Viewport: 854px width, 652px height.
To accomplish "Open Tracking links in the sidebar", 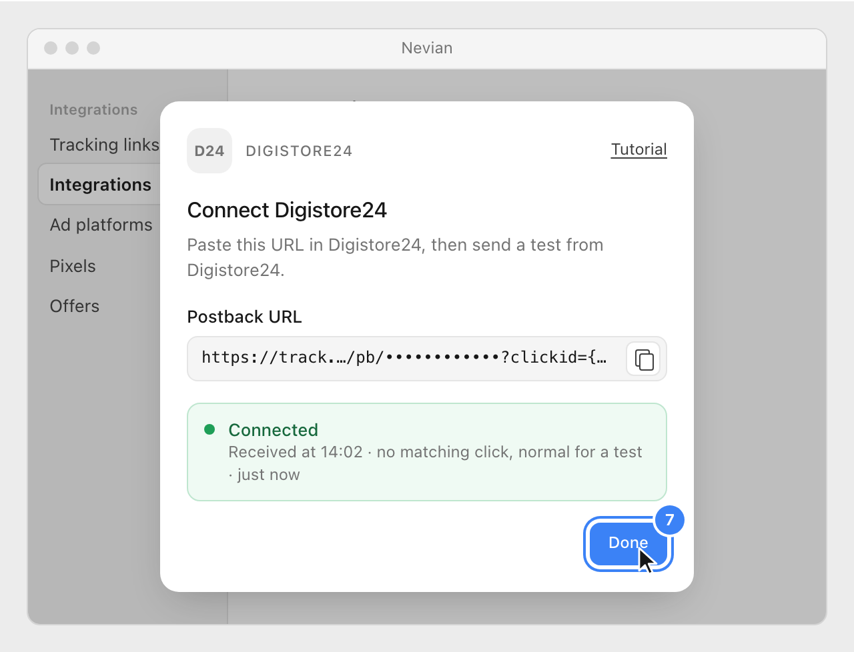I will tap(104, 145).
